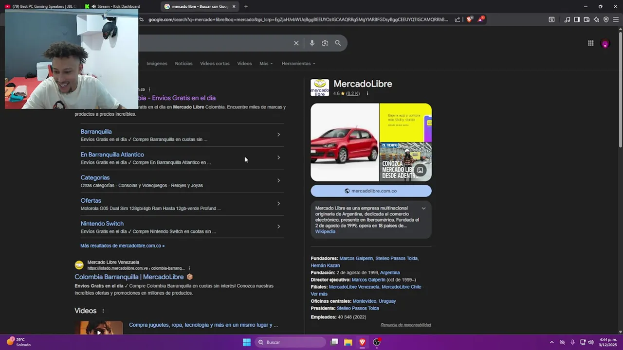Open the Más dropdown in search filters
The height and width of the screenshot is (350, 623).
pos(266,64)
